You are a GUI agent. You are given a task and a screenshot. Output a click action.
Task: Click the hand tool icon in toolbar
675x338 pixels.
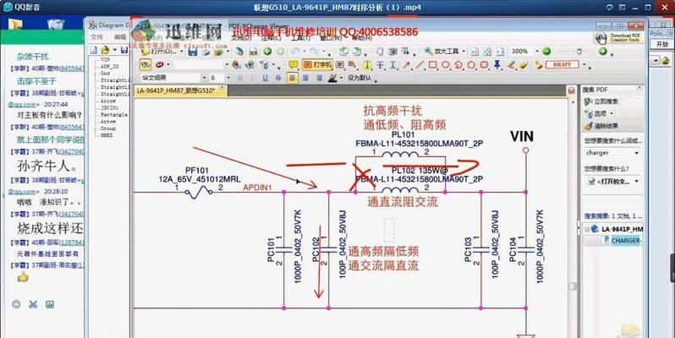[379, 52]
